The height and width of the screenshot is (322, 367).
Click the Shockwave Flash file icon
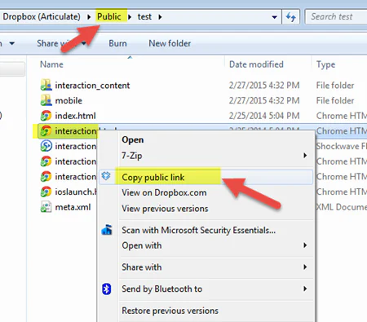(x=46, y=146)
